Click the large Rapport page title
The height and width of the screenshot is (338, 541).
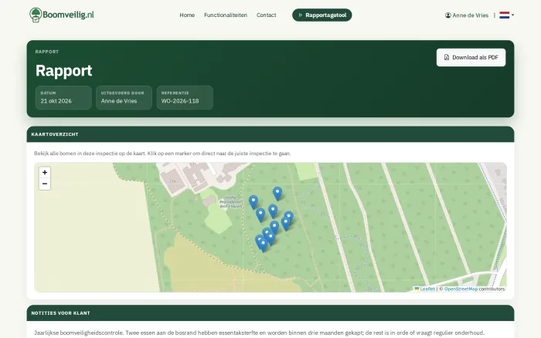64,71
